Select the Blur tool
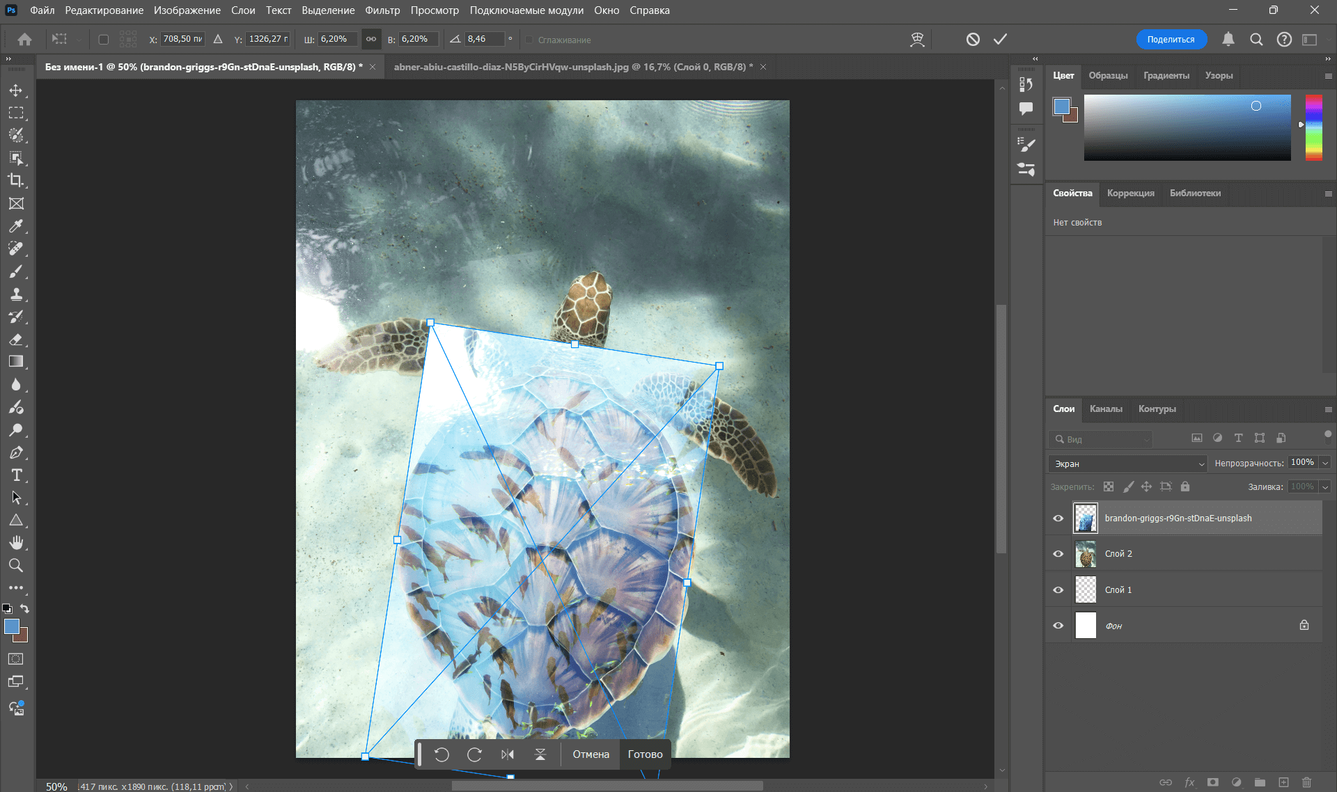Image resolution: width=1337 pixels, height=792 pixels. click(x=16, y=384)
